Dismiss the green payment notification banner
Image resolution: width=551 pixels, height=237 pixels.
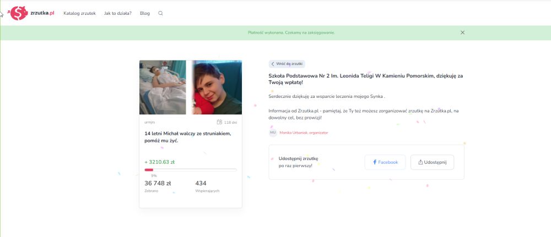462,32
